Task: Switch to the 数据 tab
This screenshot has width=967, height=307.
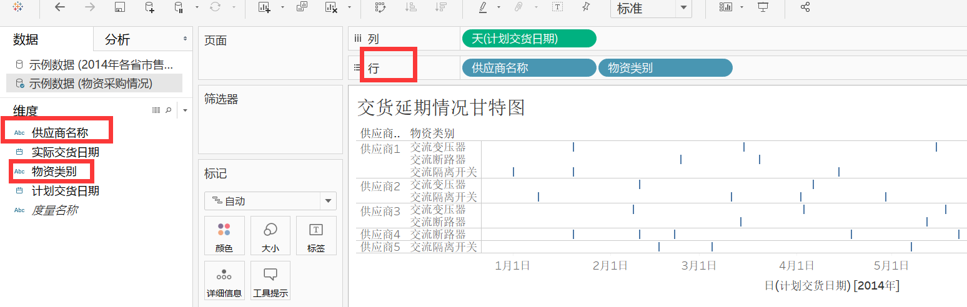Action: coord(26,40)
